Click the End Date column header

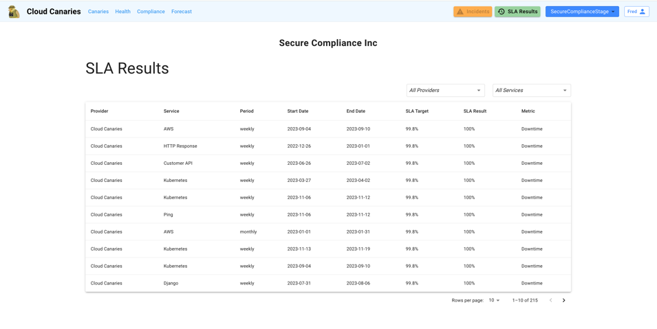pos(356,111)
